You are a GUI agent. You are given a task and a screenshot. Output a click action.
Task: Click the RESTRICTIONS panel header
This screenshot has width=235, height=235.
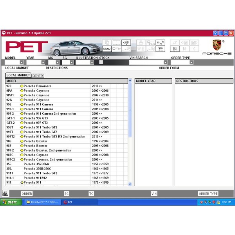click(x=204, y=81)
